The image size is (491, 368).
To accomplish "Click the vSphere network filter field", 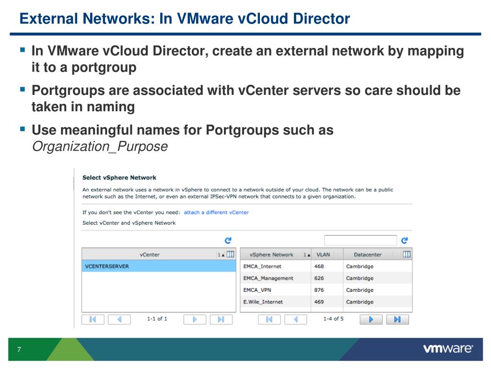I will [x=361, y=241].
